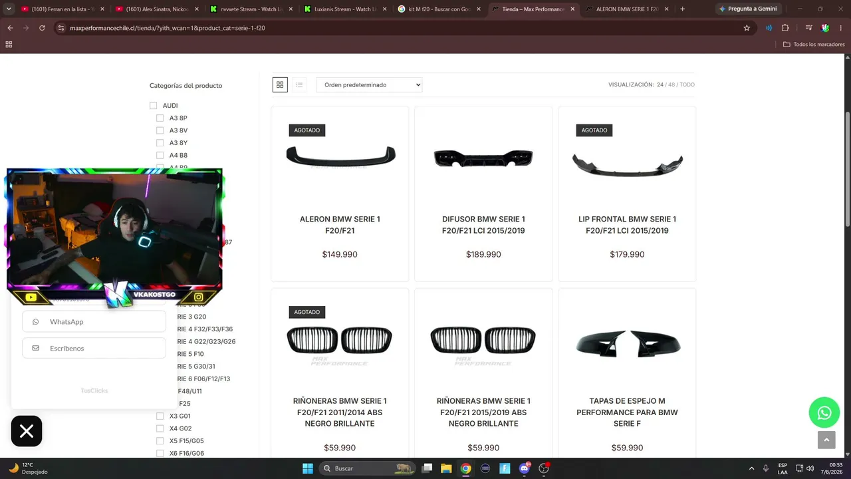851x479 pixels.
Task: Show 48 products per page
Action: [x=671, y=84]
